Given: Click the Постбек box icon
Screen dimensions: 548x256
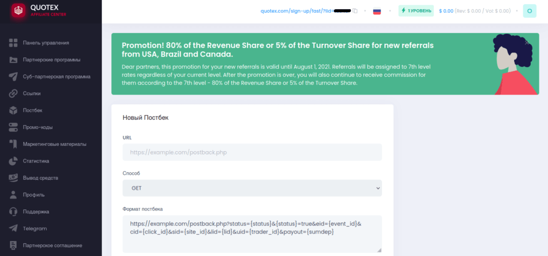Looking at the screenshot, I should (13, 110).
